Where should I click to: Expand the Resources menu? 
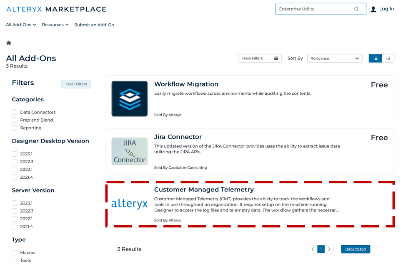(55, 25)
